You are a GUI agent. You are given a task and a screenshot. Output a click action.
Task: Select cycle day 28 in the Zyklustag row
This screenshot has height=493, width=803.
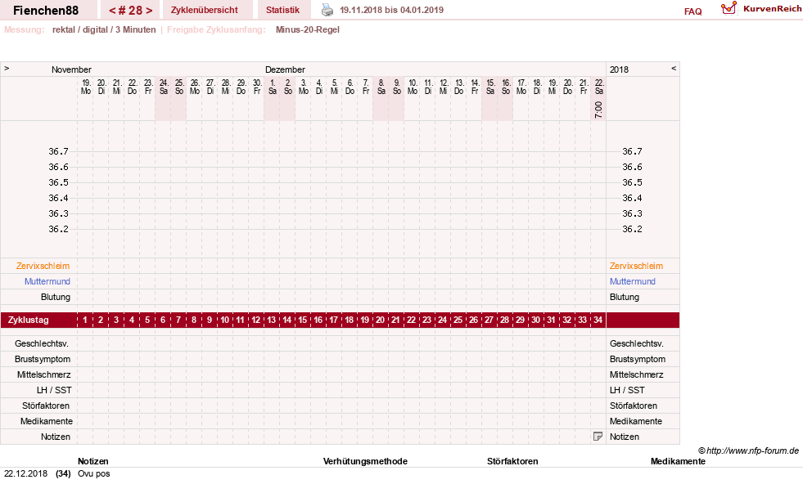tap(504, 320)
